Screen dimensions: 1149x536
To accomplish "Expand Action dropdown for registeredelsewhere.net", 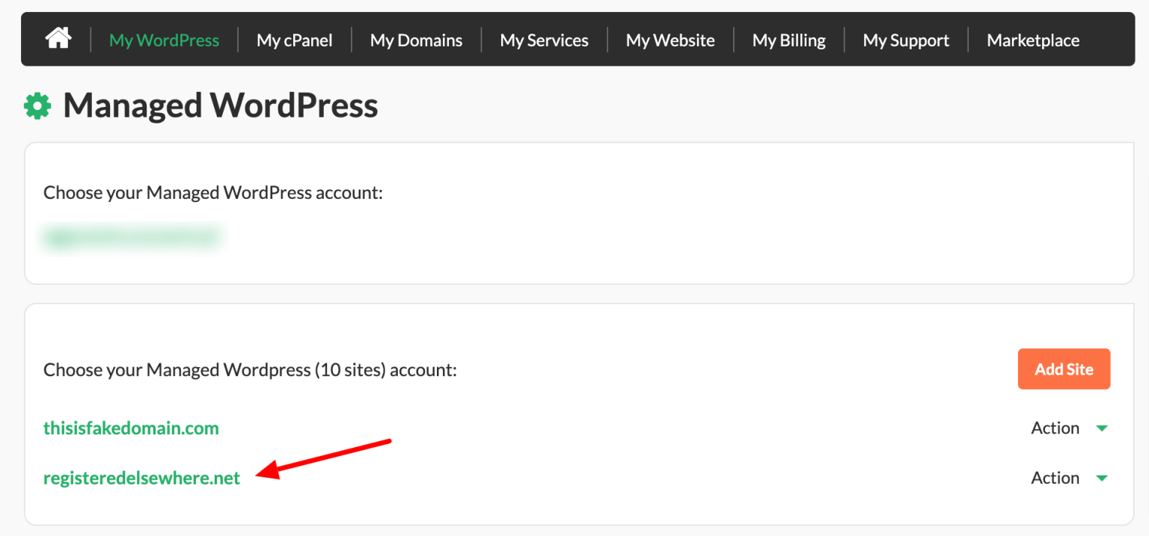I will [1069, 478].
